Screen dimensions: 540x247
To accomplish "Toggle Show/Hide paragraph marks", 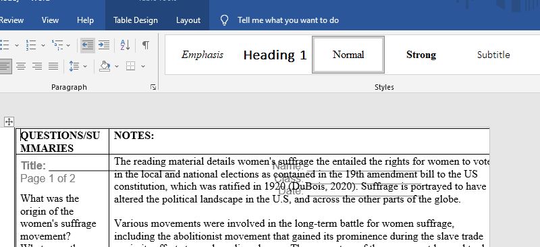I will coord(146,45).
